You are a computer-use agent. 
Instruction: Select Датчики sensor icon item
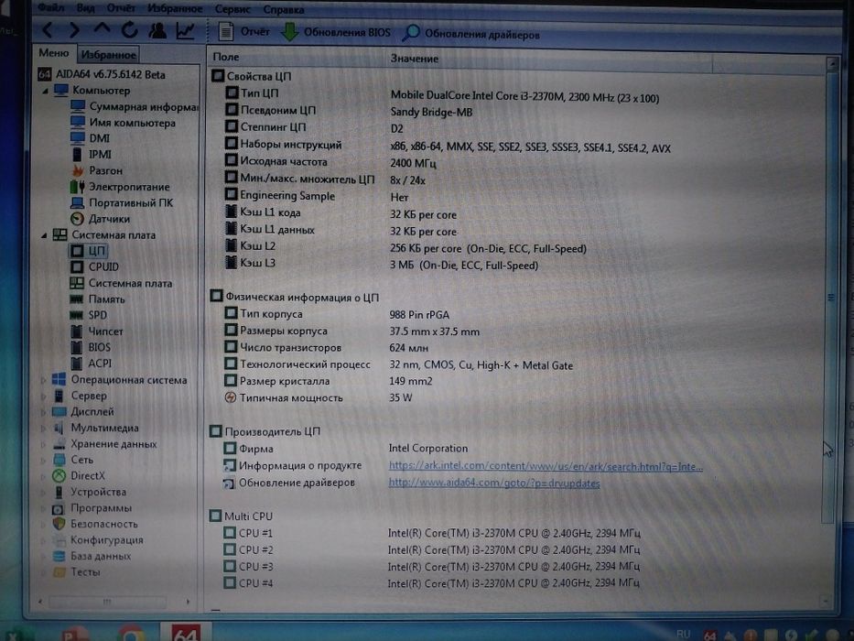(100, 219)
